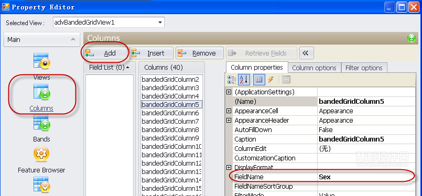Image resolution: width=422 pixels, height=196 pixels.
Task: Click the Retrieve Fields button
Action: coord(262,53)
